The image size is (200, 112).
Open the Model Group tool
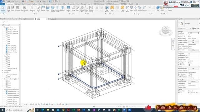pos(91,9)
